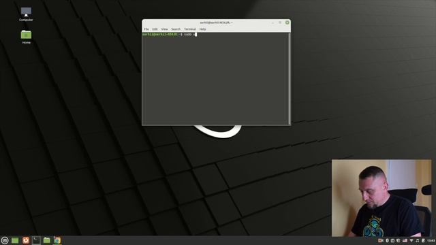
Task: Open the Terminal menu
Action: coord(190,29)
